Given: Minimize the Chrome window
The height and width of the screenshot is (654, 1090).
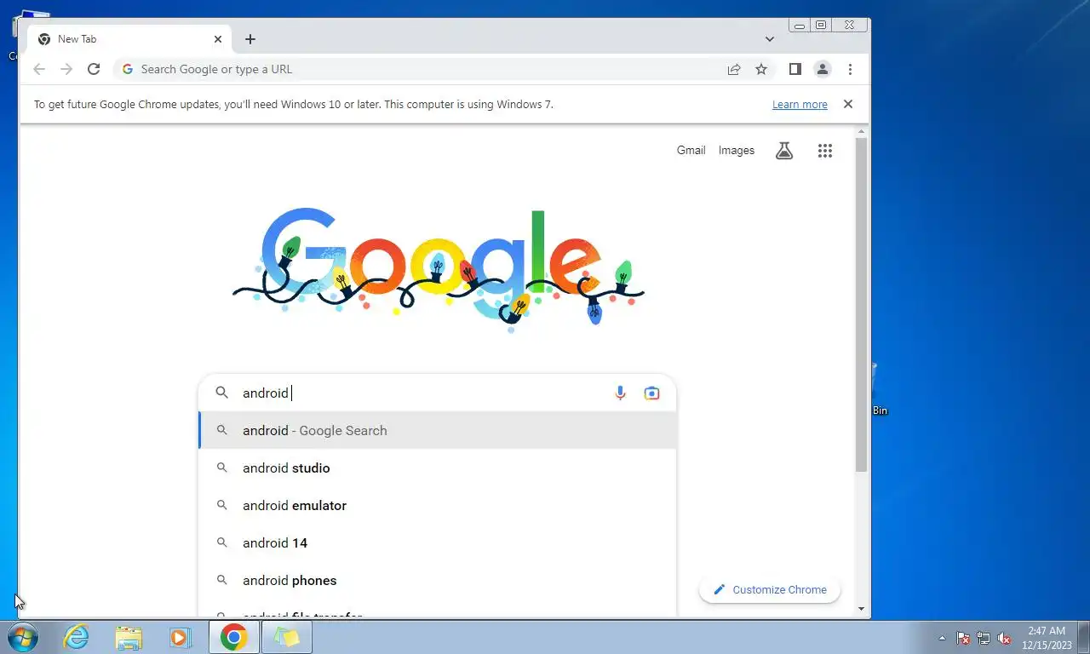Looking at the screenshot, I should tap(799, 26).
